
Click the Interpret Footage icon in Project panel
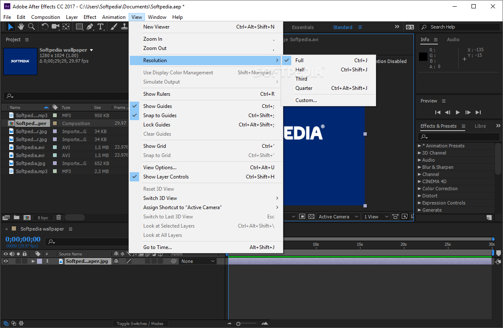[x=6, y=218]
